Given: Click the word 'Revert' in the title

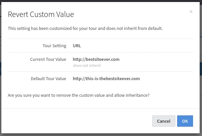Looking at the screenshot, I should [18, 14].
